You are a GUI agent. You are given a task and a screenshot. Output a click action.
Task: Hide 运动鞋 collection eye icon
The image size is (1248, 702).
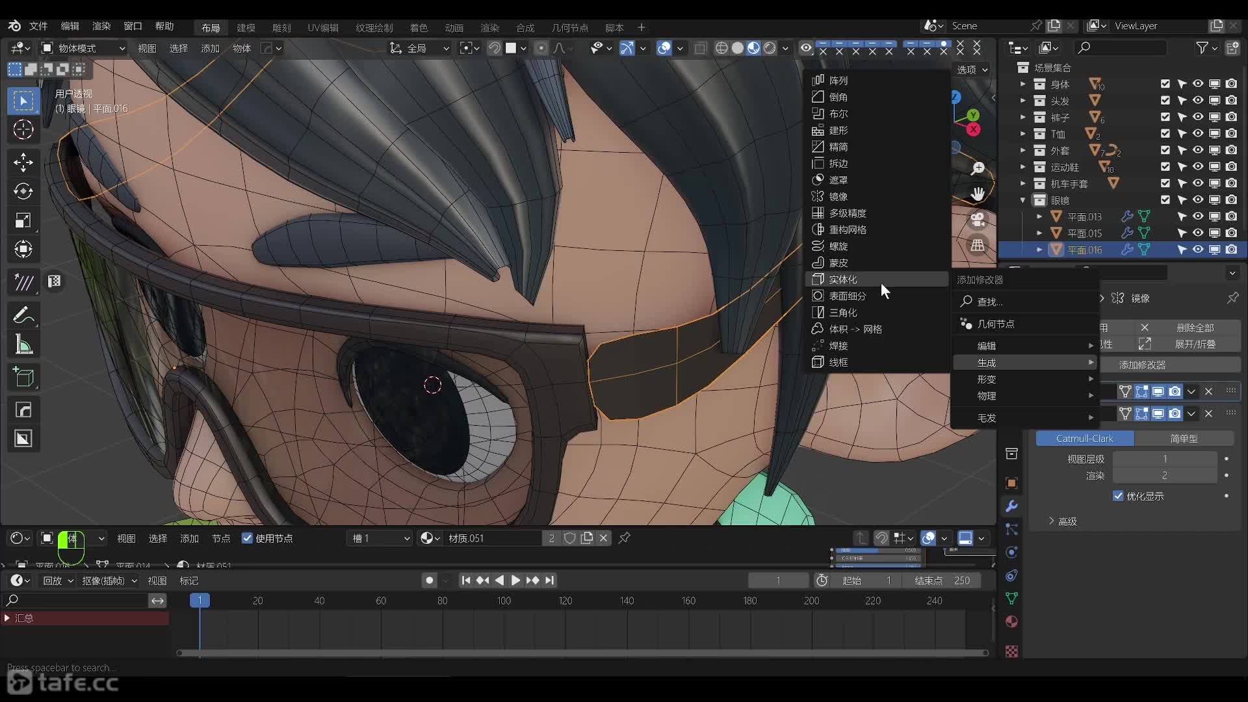tap(1198, 166)
